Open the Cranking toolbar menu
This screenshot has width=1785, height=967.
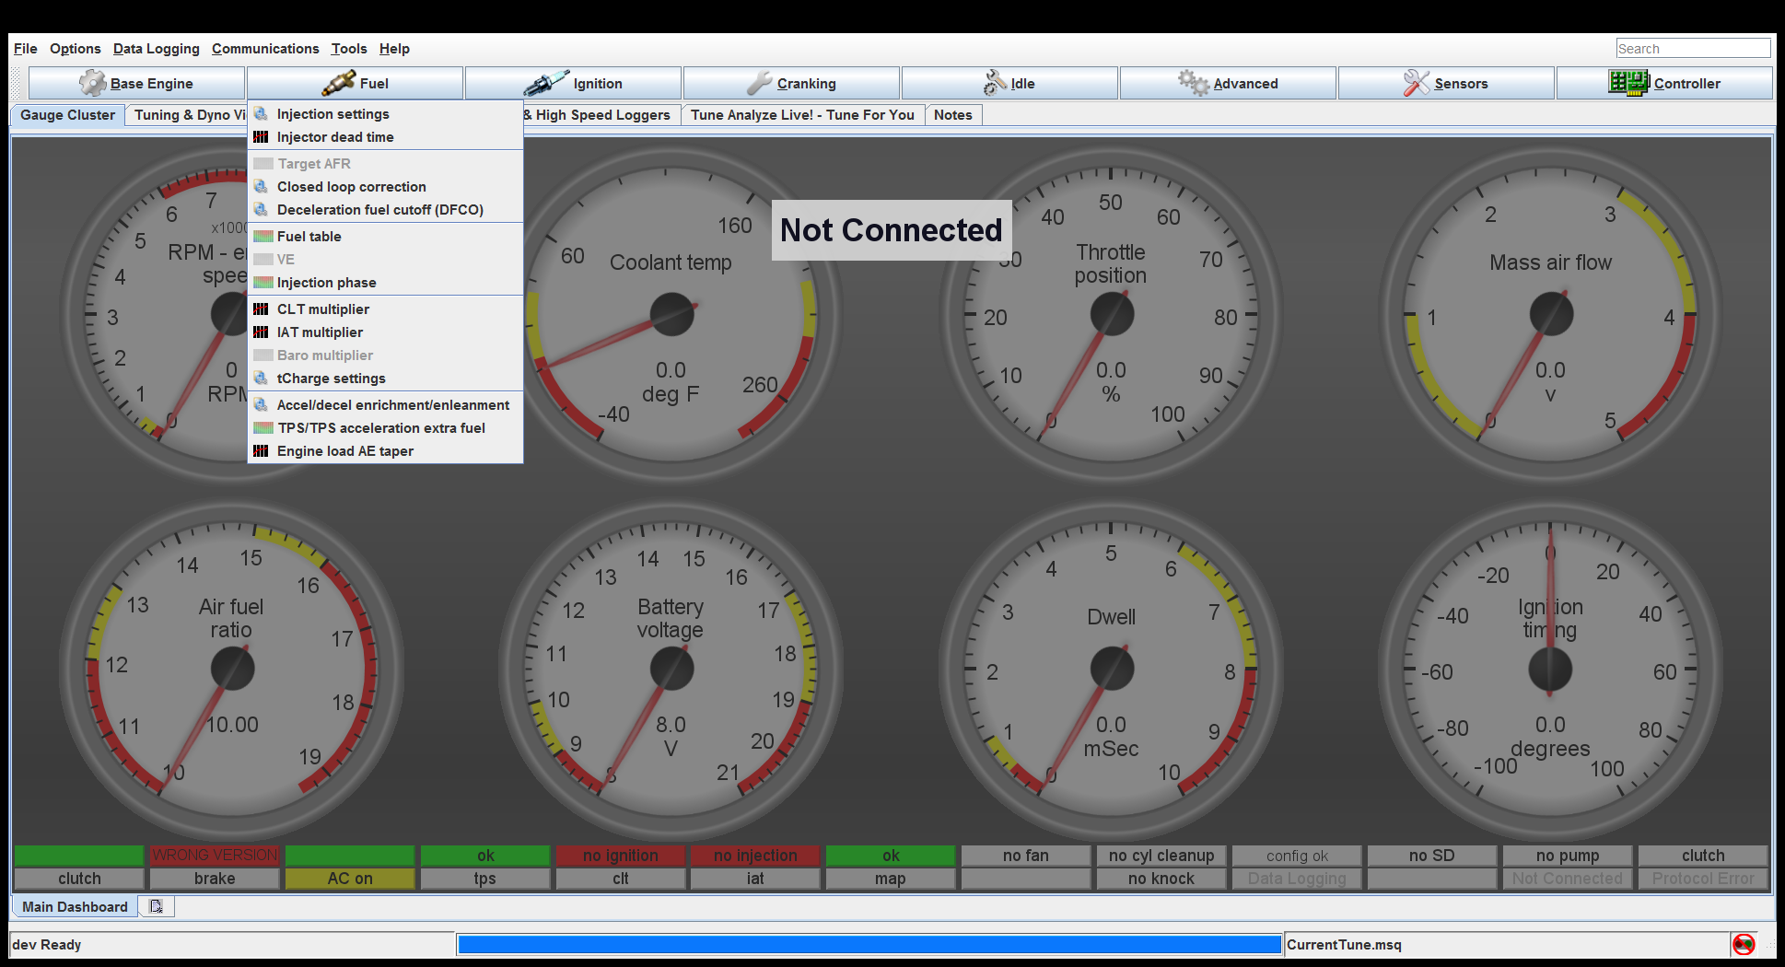point(791,83)
